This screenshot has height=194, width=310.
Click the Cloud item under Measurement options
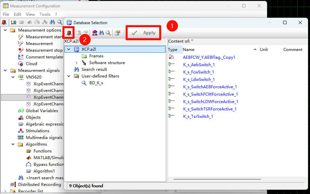31,64
